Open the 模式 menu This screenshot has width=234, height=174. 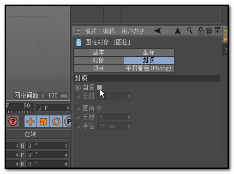pyautogui.click(x=90, y=31)
